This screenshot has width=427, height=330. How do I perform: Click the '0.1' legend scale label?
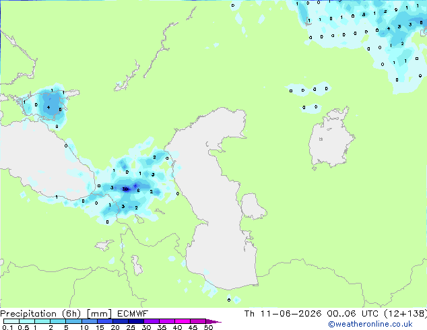tap(7, 327)
